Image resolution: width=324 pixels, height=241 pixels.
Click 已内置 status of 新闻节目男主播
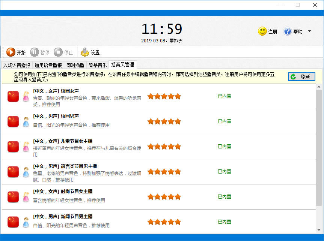click(225, 222)
